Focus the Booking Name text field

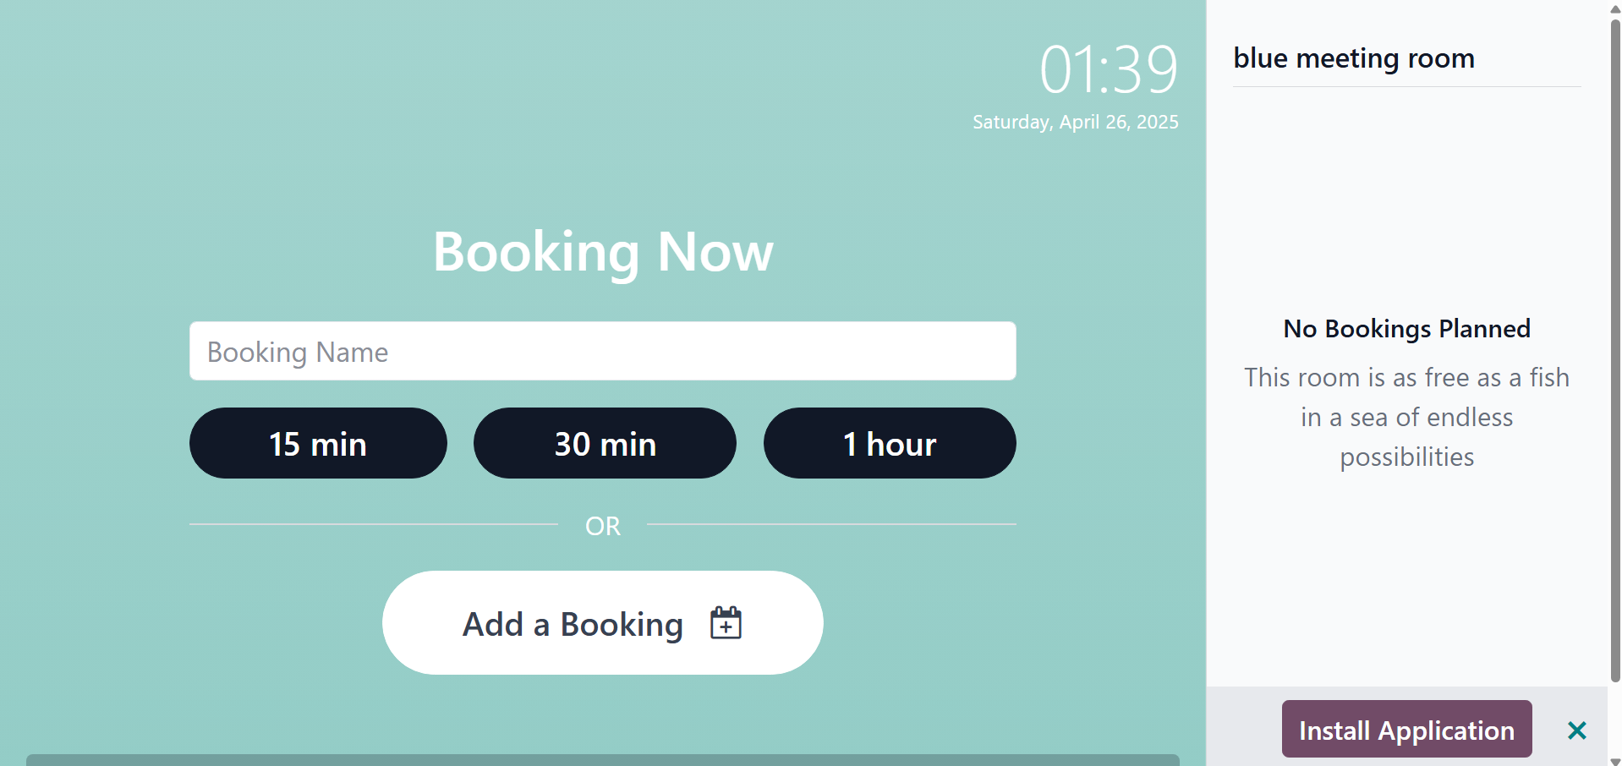coord(602,351)
